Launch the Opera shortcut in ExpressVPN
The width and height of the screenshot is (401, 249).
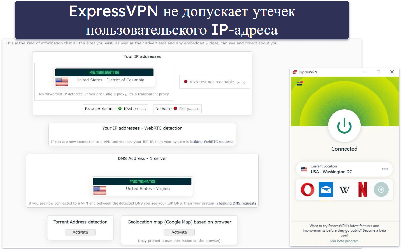tap(307, 190)
